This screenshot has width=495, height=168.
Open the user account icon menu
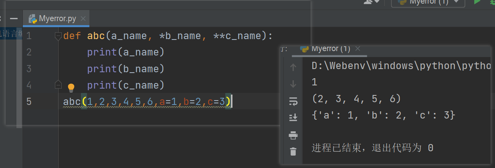(x=371, y=2)
